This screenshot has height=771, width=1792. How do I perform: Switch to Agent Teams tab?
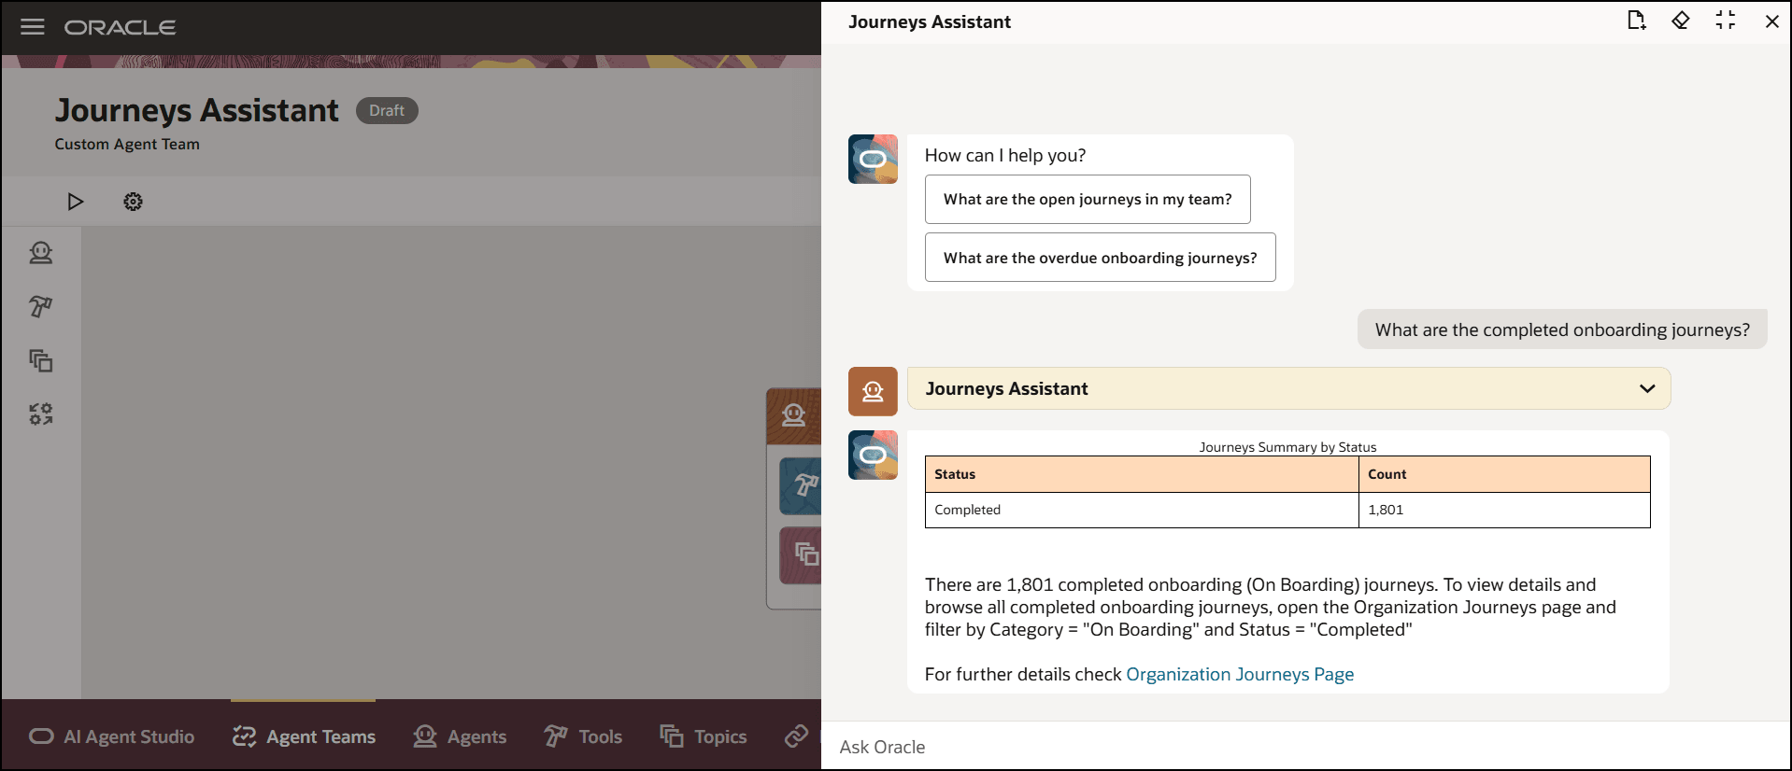304,736
